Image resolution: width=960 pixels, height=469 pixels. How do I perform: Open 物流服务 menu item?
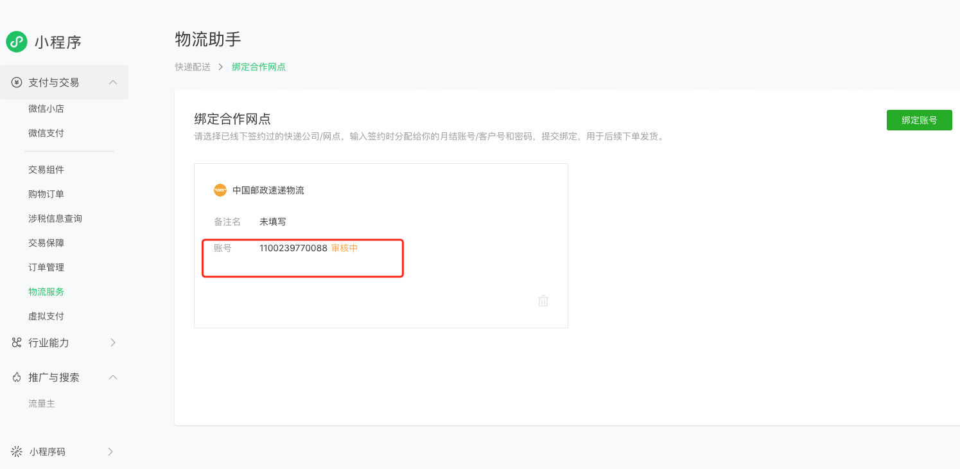(x=46, y=292)
